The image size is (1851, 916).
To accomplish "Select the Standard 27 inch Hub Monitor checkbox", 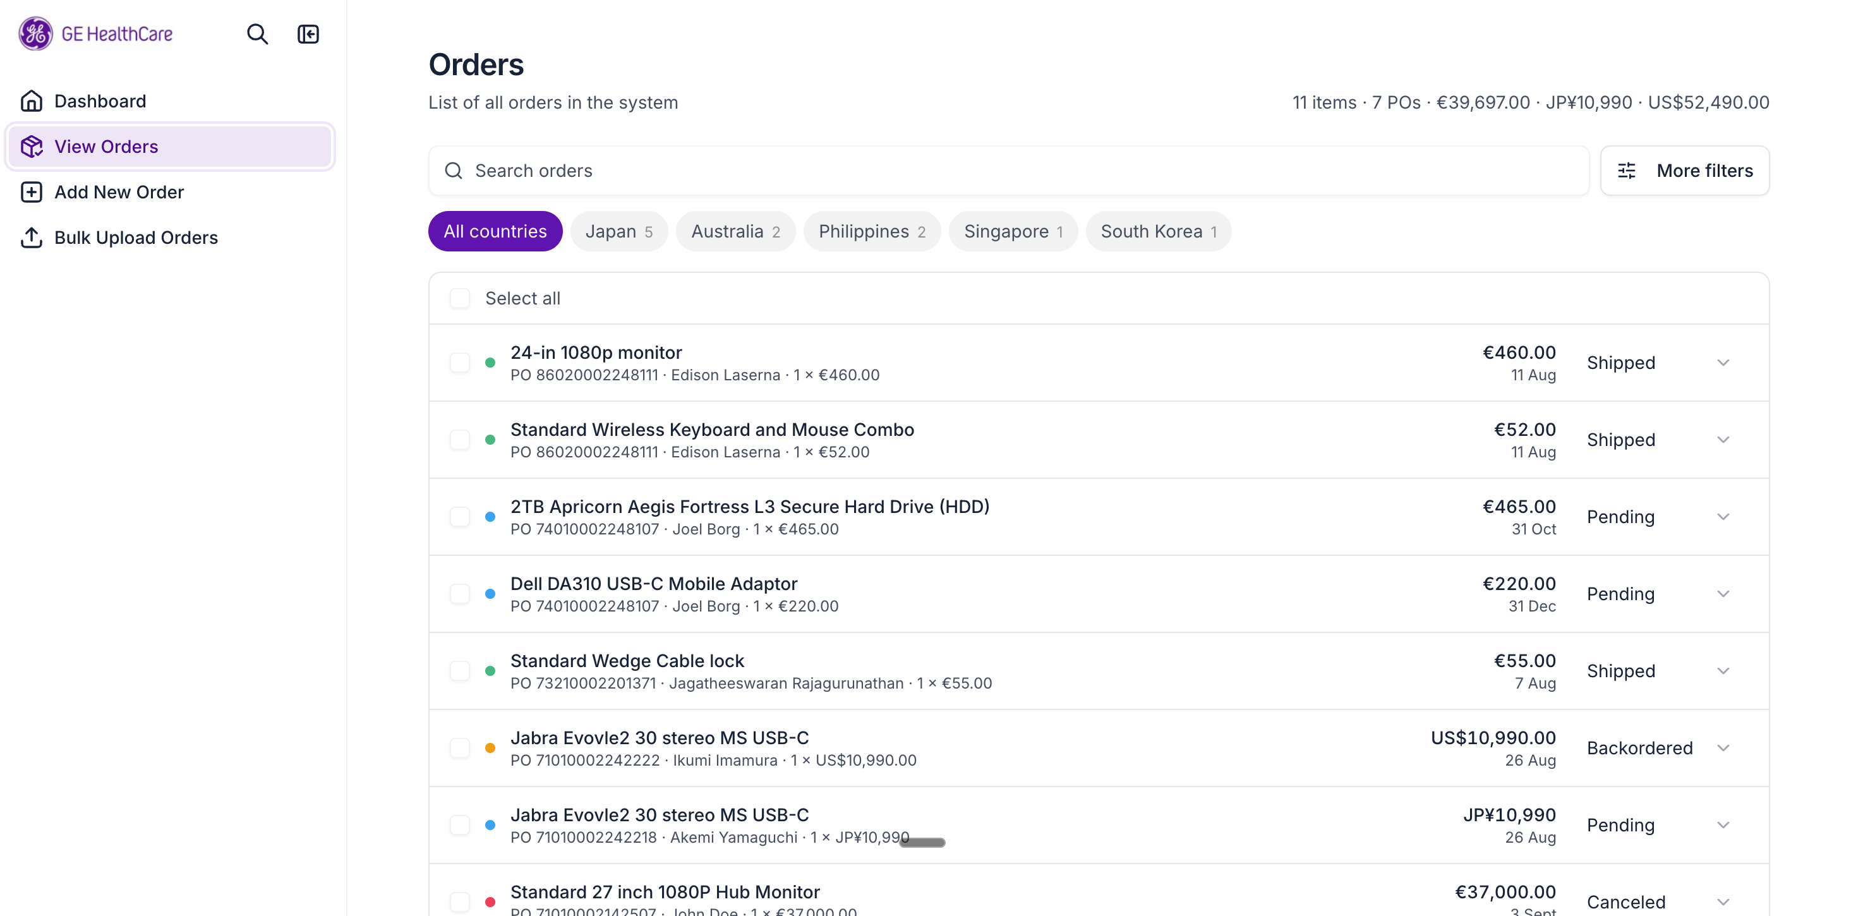I will [x=460, y=902].
